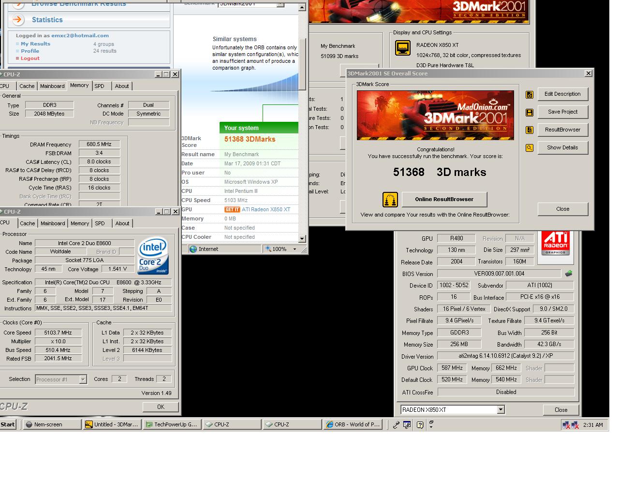Open the SPD tab in memory-timings CPU-Z window
This screenshot has width=619, height=495.
pos(99,86)
